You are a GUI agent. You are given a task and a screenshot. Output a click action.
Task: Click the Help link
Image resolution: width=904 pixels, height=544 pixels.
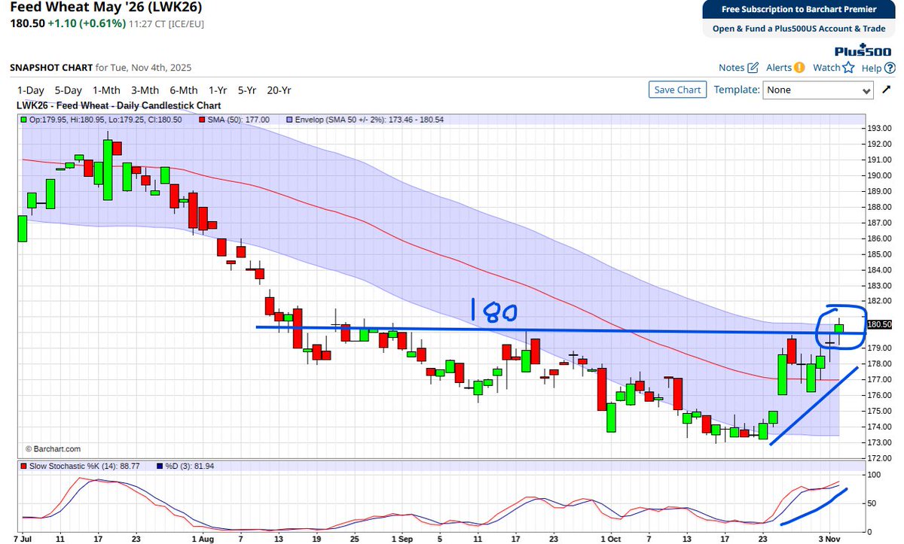(872, 68)
